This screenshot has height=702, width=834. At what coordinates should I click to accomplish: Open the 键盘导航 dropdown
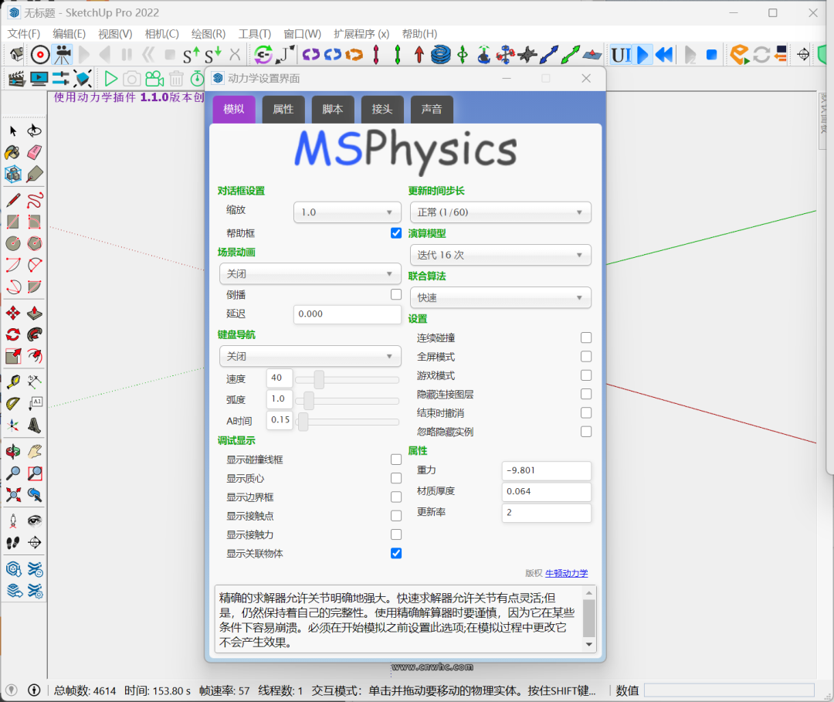pos(310,356)
